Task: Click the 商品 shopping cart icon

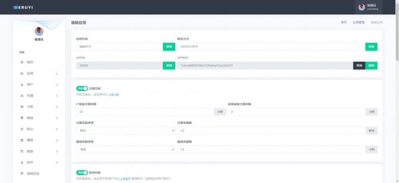Action: click(x=22, y=118)
